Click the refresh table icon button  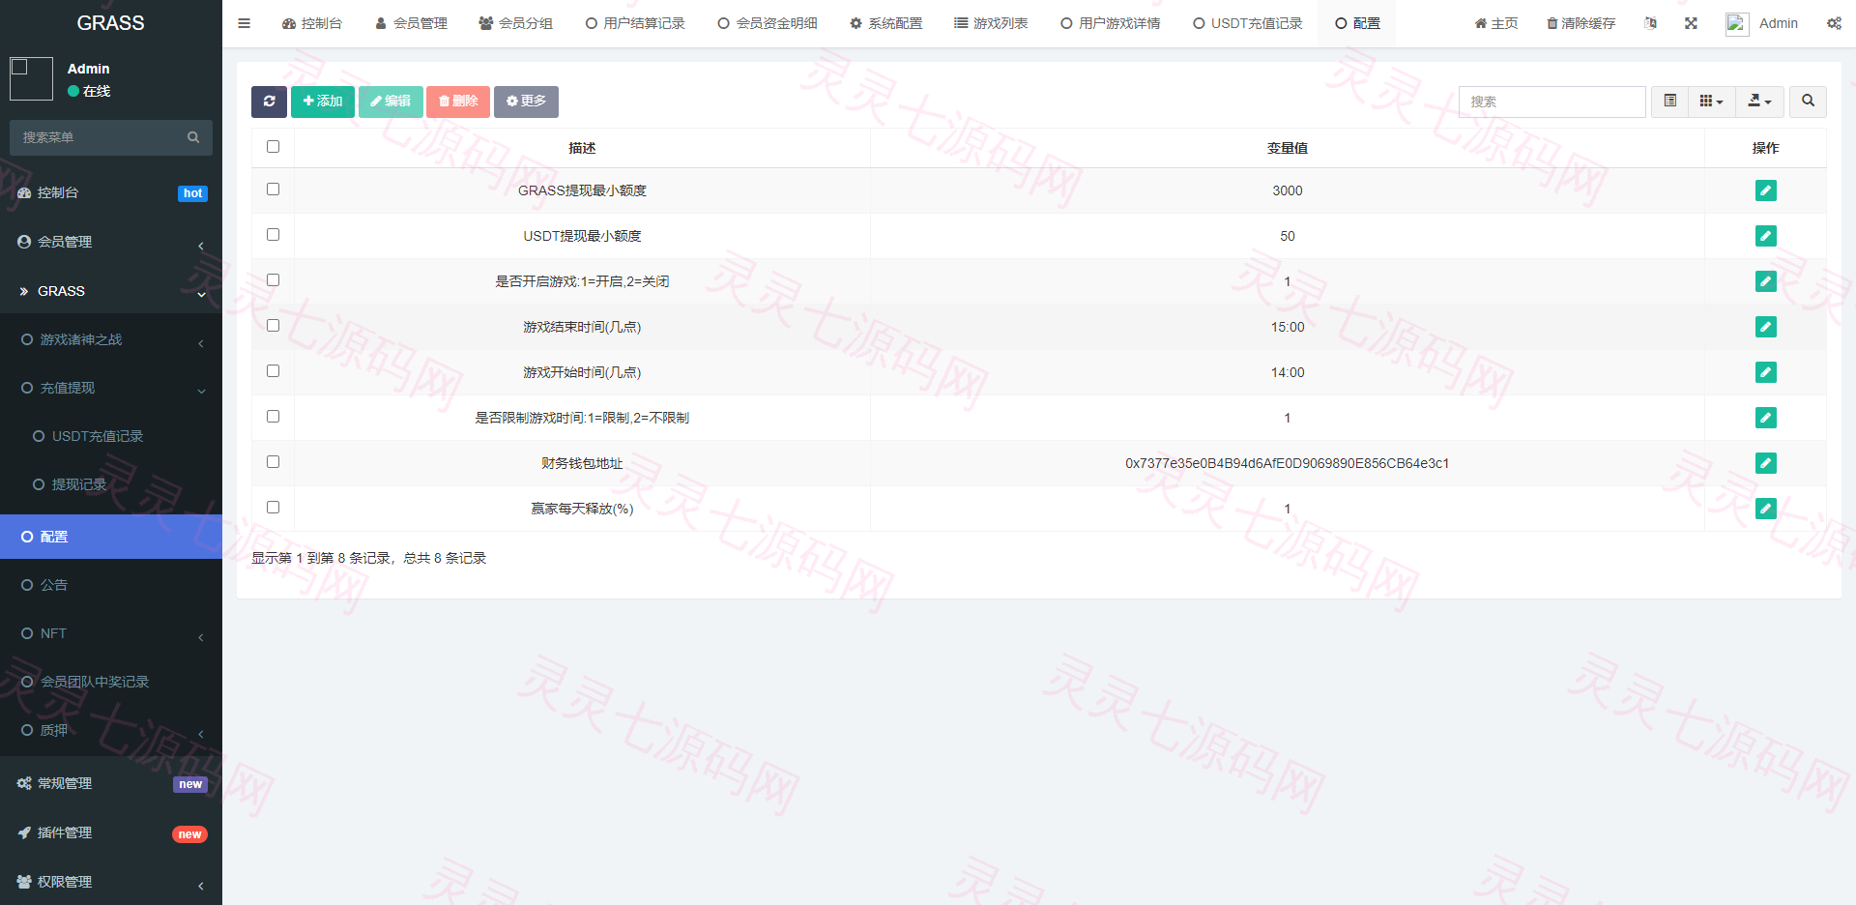pyautogui.click(x=269, y=102)
